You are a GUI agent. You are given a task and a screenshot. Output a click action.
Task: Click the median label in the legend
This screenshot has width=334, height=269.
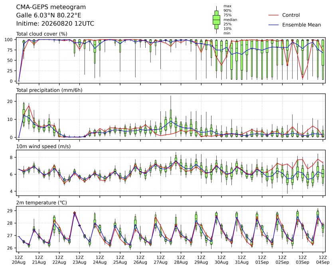(230, 20)
